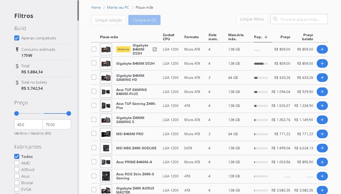Viewport: 341px width, 194px height.
Task: Sort by the Preço column header
Action: coord(285,37)
